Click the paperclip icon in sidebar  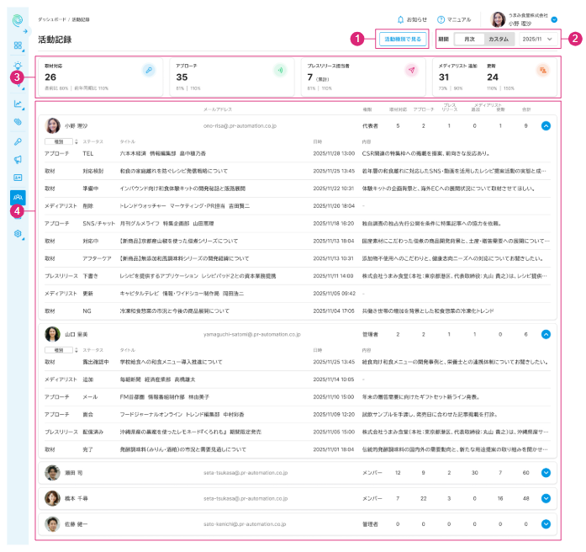click(x=18, y=122)
